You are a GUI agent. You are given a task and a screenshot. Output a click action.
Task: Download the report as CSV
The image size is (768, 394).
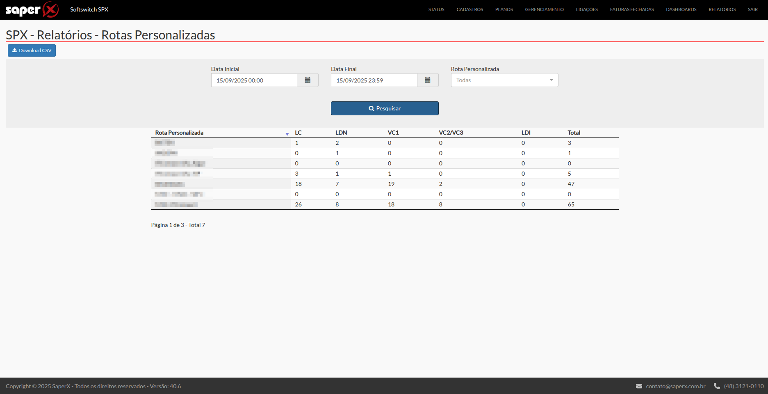click(32, 50)
